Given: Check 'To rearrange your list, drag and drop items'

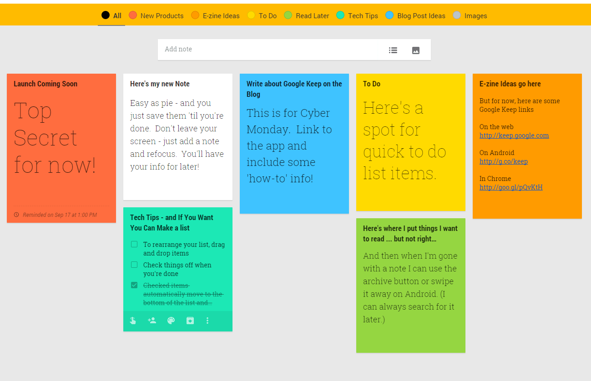Looking at the screenshot, I should click(x=134, y=244).
